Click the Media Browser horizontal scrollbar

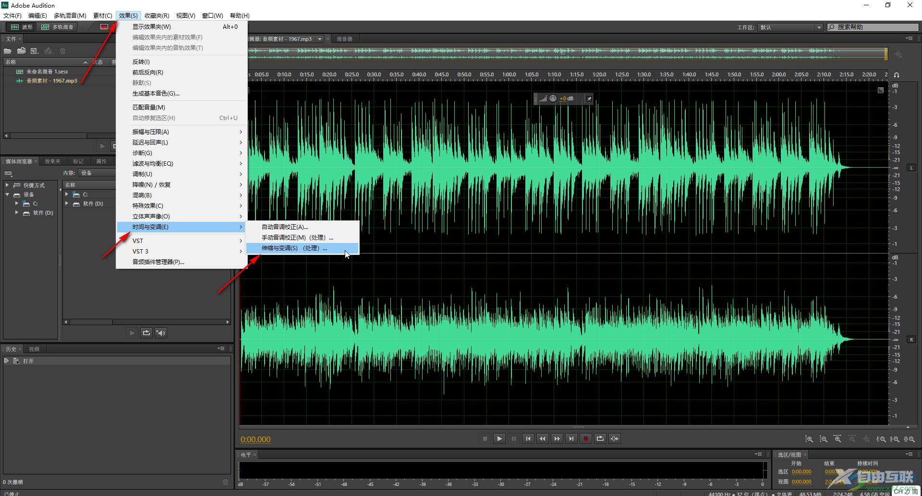(146, 322)
